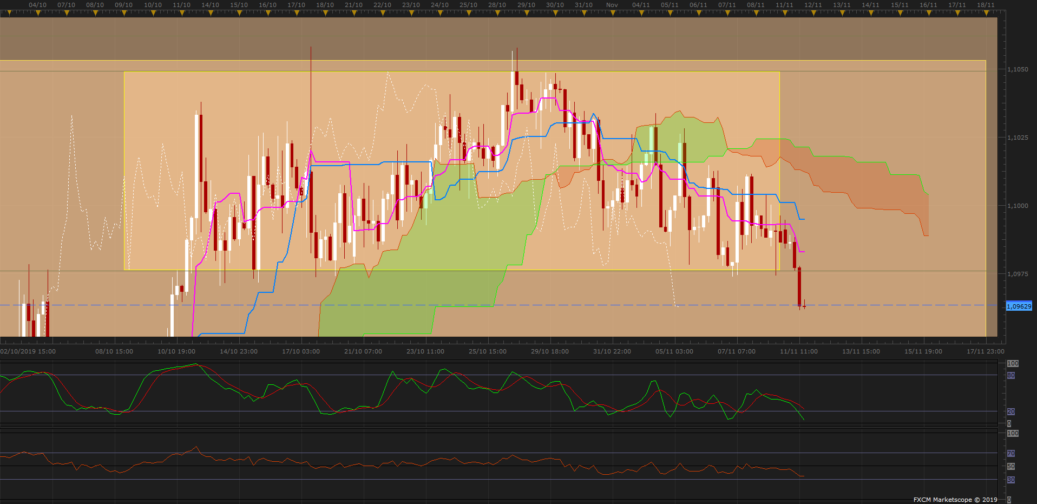Select the day marker under 04/11
The width and height of the screenshot is (1037, 504).
pyautogui.click(x=641, y=12)
